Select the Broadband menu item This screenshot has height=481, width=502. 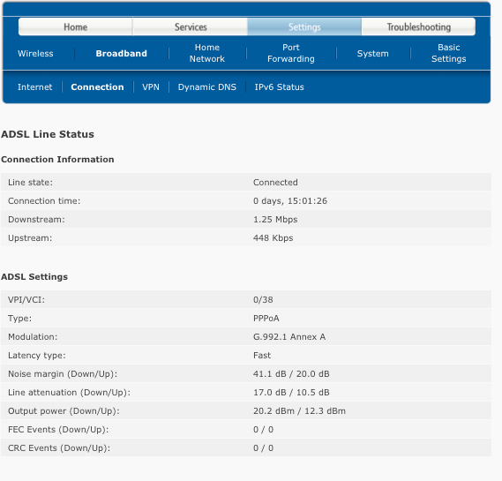click(122, 54)
